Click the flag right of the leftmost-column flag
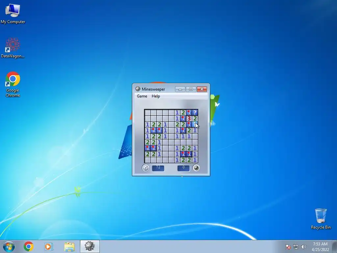The height and width of the screenshot is (253, 337). tap(153, 148)
